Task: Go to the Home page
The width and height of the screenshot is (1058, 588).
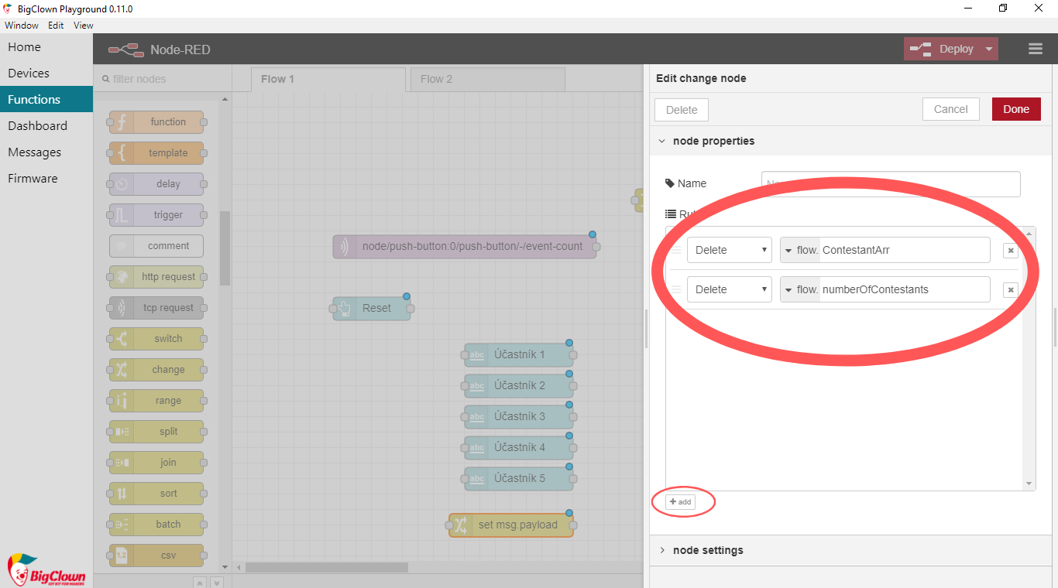Action: tap(46, 46)
